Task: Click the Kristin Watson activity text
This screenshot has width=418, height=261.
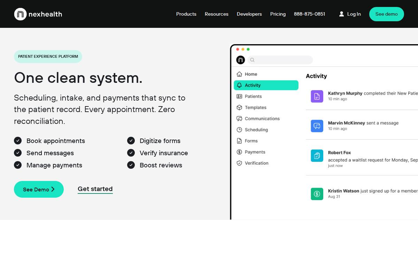Action: click(x=373, y=191)
